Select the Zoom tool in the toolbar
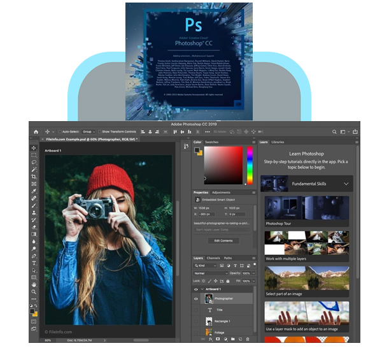The image size is (382, 348). click(x=34, y=292)
